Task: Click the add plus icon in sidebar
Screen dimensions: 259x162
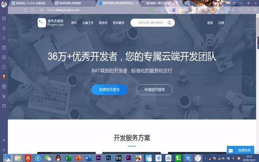Action: [x=4, y=140]
